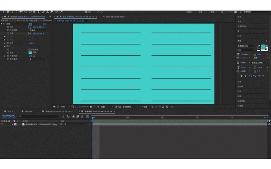Open the Effects & Presets panel tab
Image resolution: width=271 pixels, height=169 pixels.
click(x=242, y=26)
